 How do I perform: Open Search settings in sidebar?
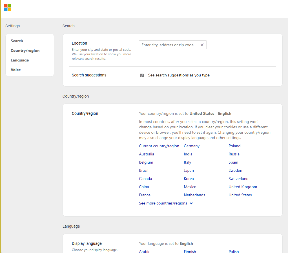coord(17,41)
